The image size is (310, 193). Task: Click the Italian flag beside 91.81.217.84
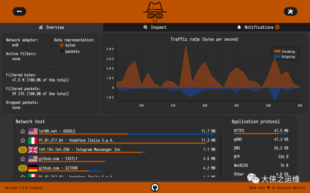point(33,140)
